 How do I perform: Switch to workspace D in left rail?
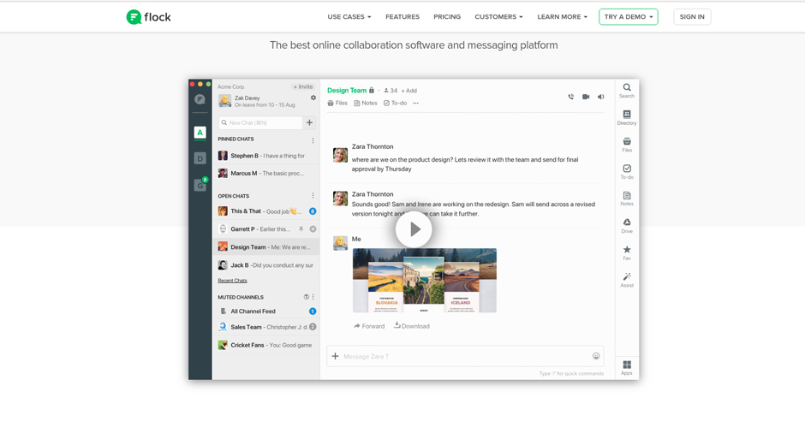[200, 158]
